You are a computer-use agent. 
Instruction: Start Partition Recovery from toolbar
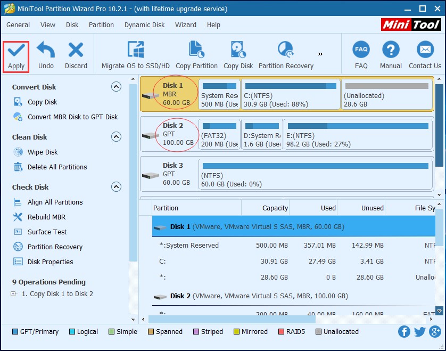point(286,56)
